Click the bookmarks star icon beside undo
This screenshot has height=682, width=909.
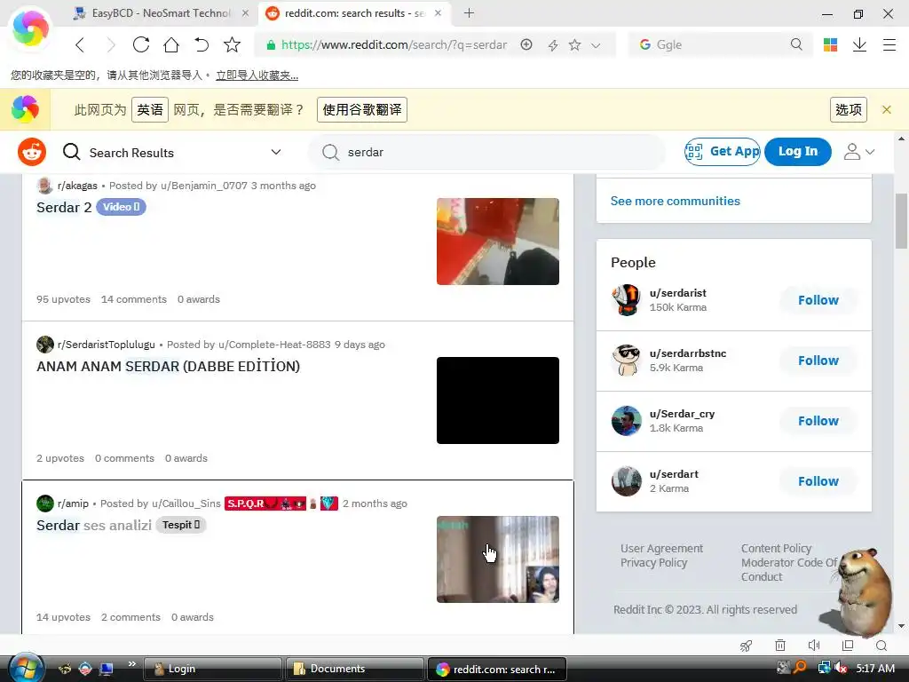(x=232, y=44)
